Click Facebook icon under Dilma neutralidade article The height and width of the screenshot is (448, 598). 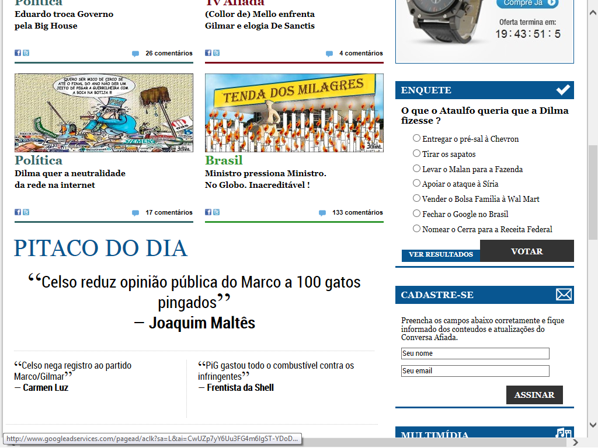click(18, 212)
